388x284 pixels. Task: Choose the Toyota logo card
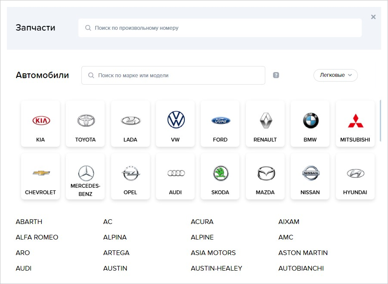[85, 123]
